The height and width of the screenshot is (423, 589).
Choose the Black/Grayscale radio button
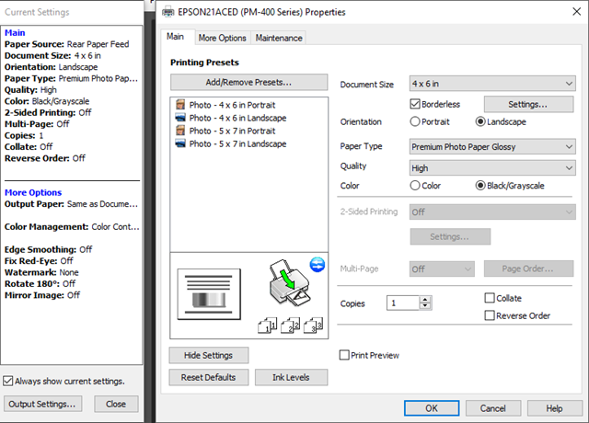480,186
